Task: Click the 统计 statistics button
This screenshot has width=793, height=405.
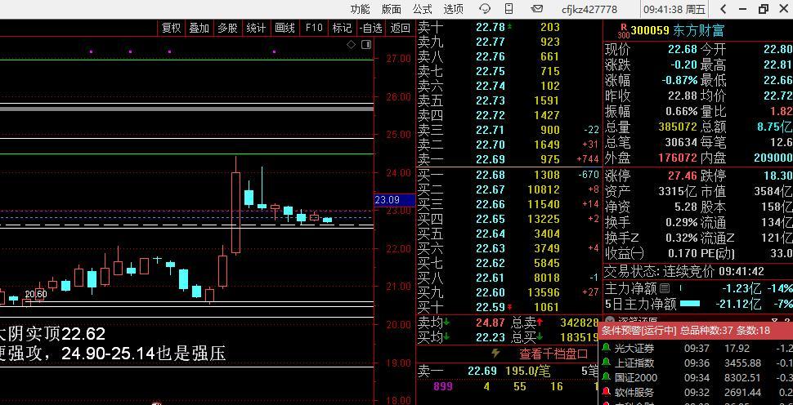Action: 256,28
